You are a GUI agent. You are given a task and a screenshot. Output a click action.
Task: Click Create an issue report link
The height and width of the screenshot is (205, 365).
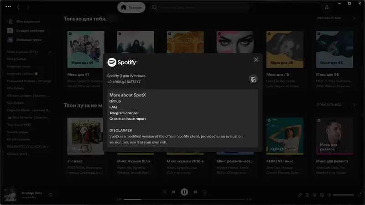(x=128, y=118)
